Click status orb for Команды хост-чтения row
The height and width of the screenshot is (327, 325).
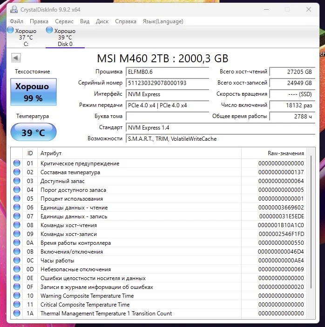tap(17, 225)
